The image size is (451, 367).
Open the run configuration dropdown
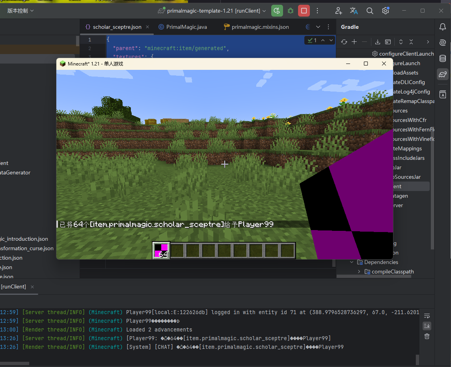[x=212, y=11]
